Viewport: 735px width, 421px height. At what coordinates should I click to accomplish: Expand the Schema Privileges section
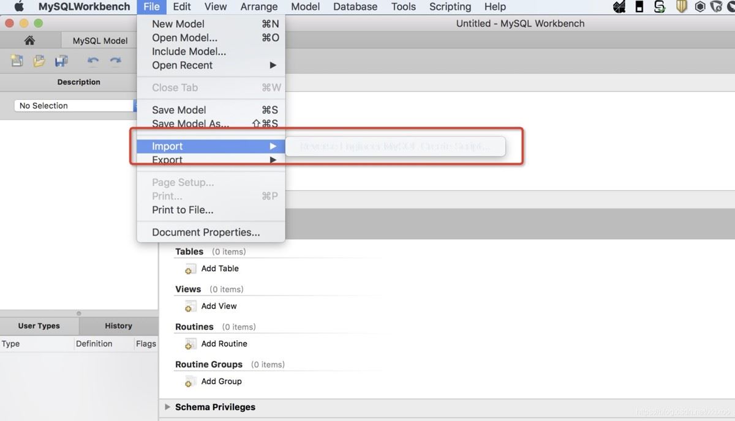point(168,407)
